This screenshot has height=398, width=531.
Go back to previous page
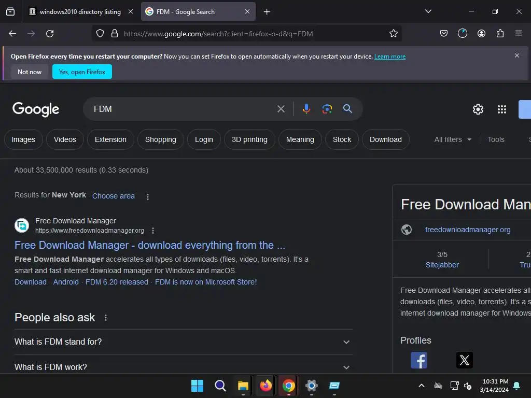[12, 34]
